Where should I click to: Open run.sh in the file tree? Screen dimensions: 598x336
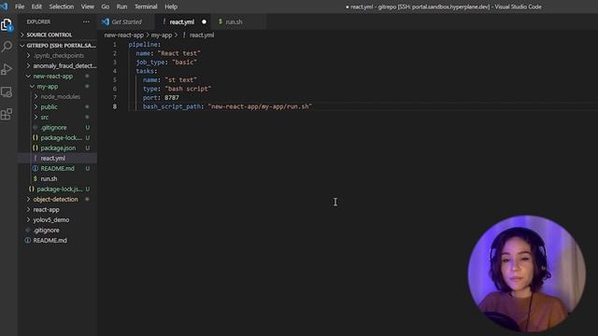pos(57,178)
